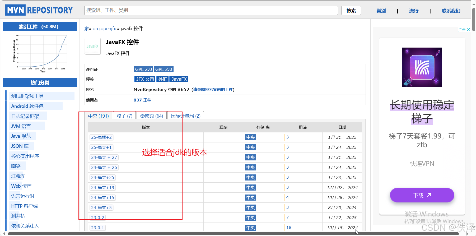Open version 25-每支+1

pyautogui.click(x=101, y=147)
